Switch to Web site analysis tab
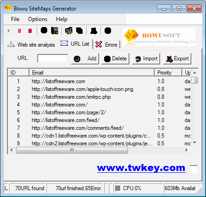 [x=31, y=45]
